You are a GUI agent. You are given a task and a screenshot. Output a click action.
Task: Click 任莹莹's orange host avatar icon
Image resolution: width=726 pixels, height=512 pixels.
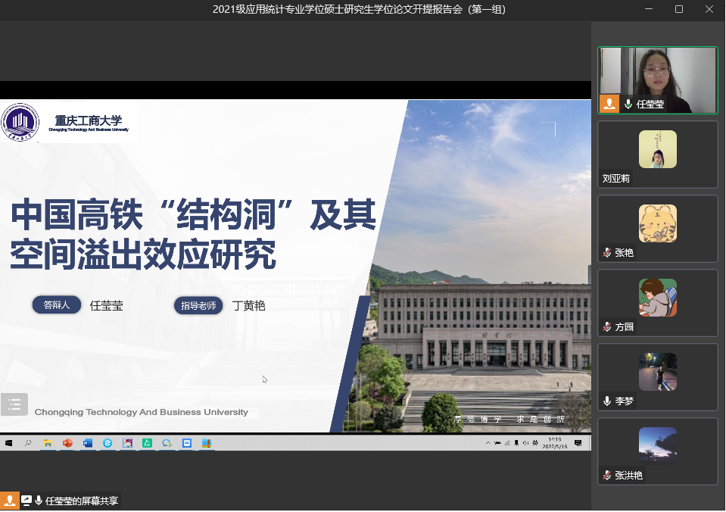point(609,104)
